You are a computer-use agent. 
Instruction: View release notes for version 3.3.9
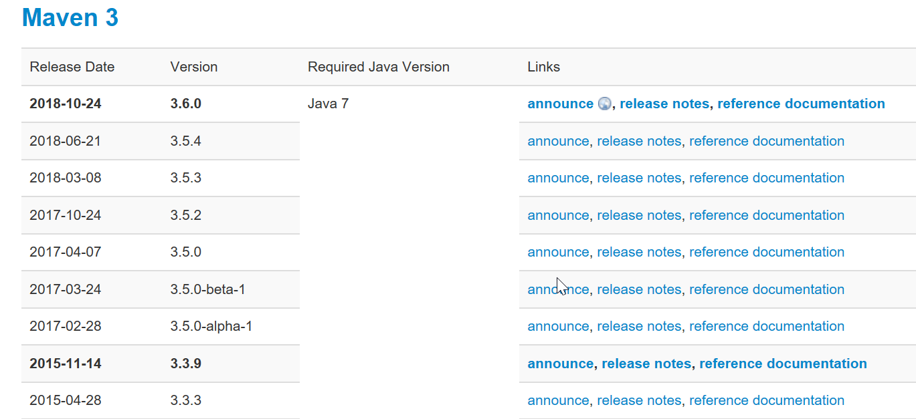(x=646, y=364)
